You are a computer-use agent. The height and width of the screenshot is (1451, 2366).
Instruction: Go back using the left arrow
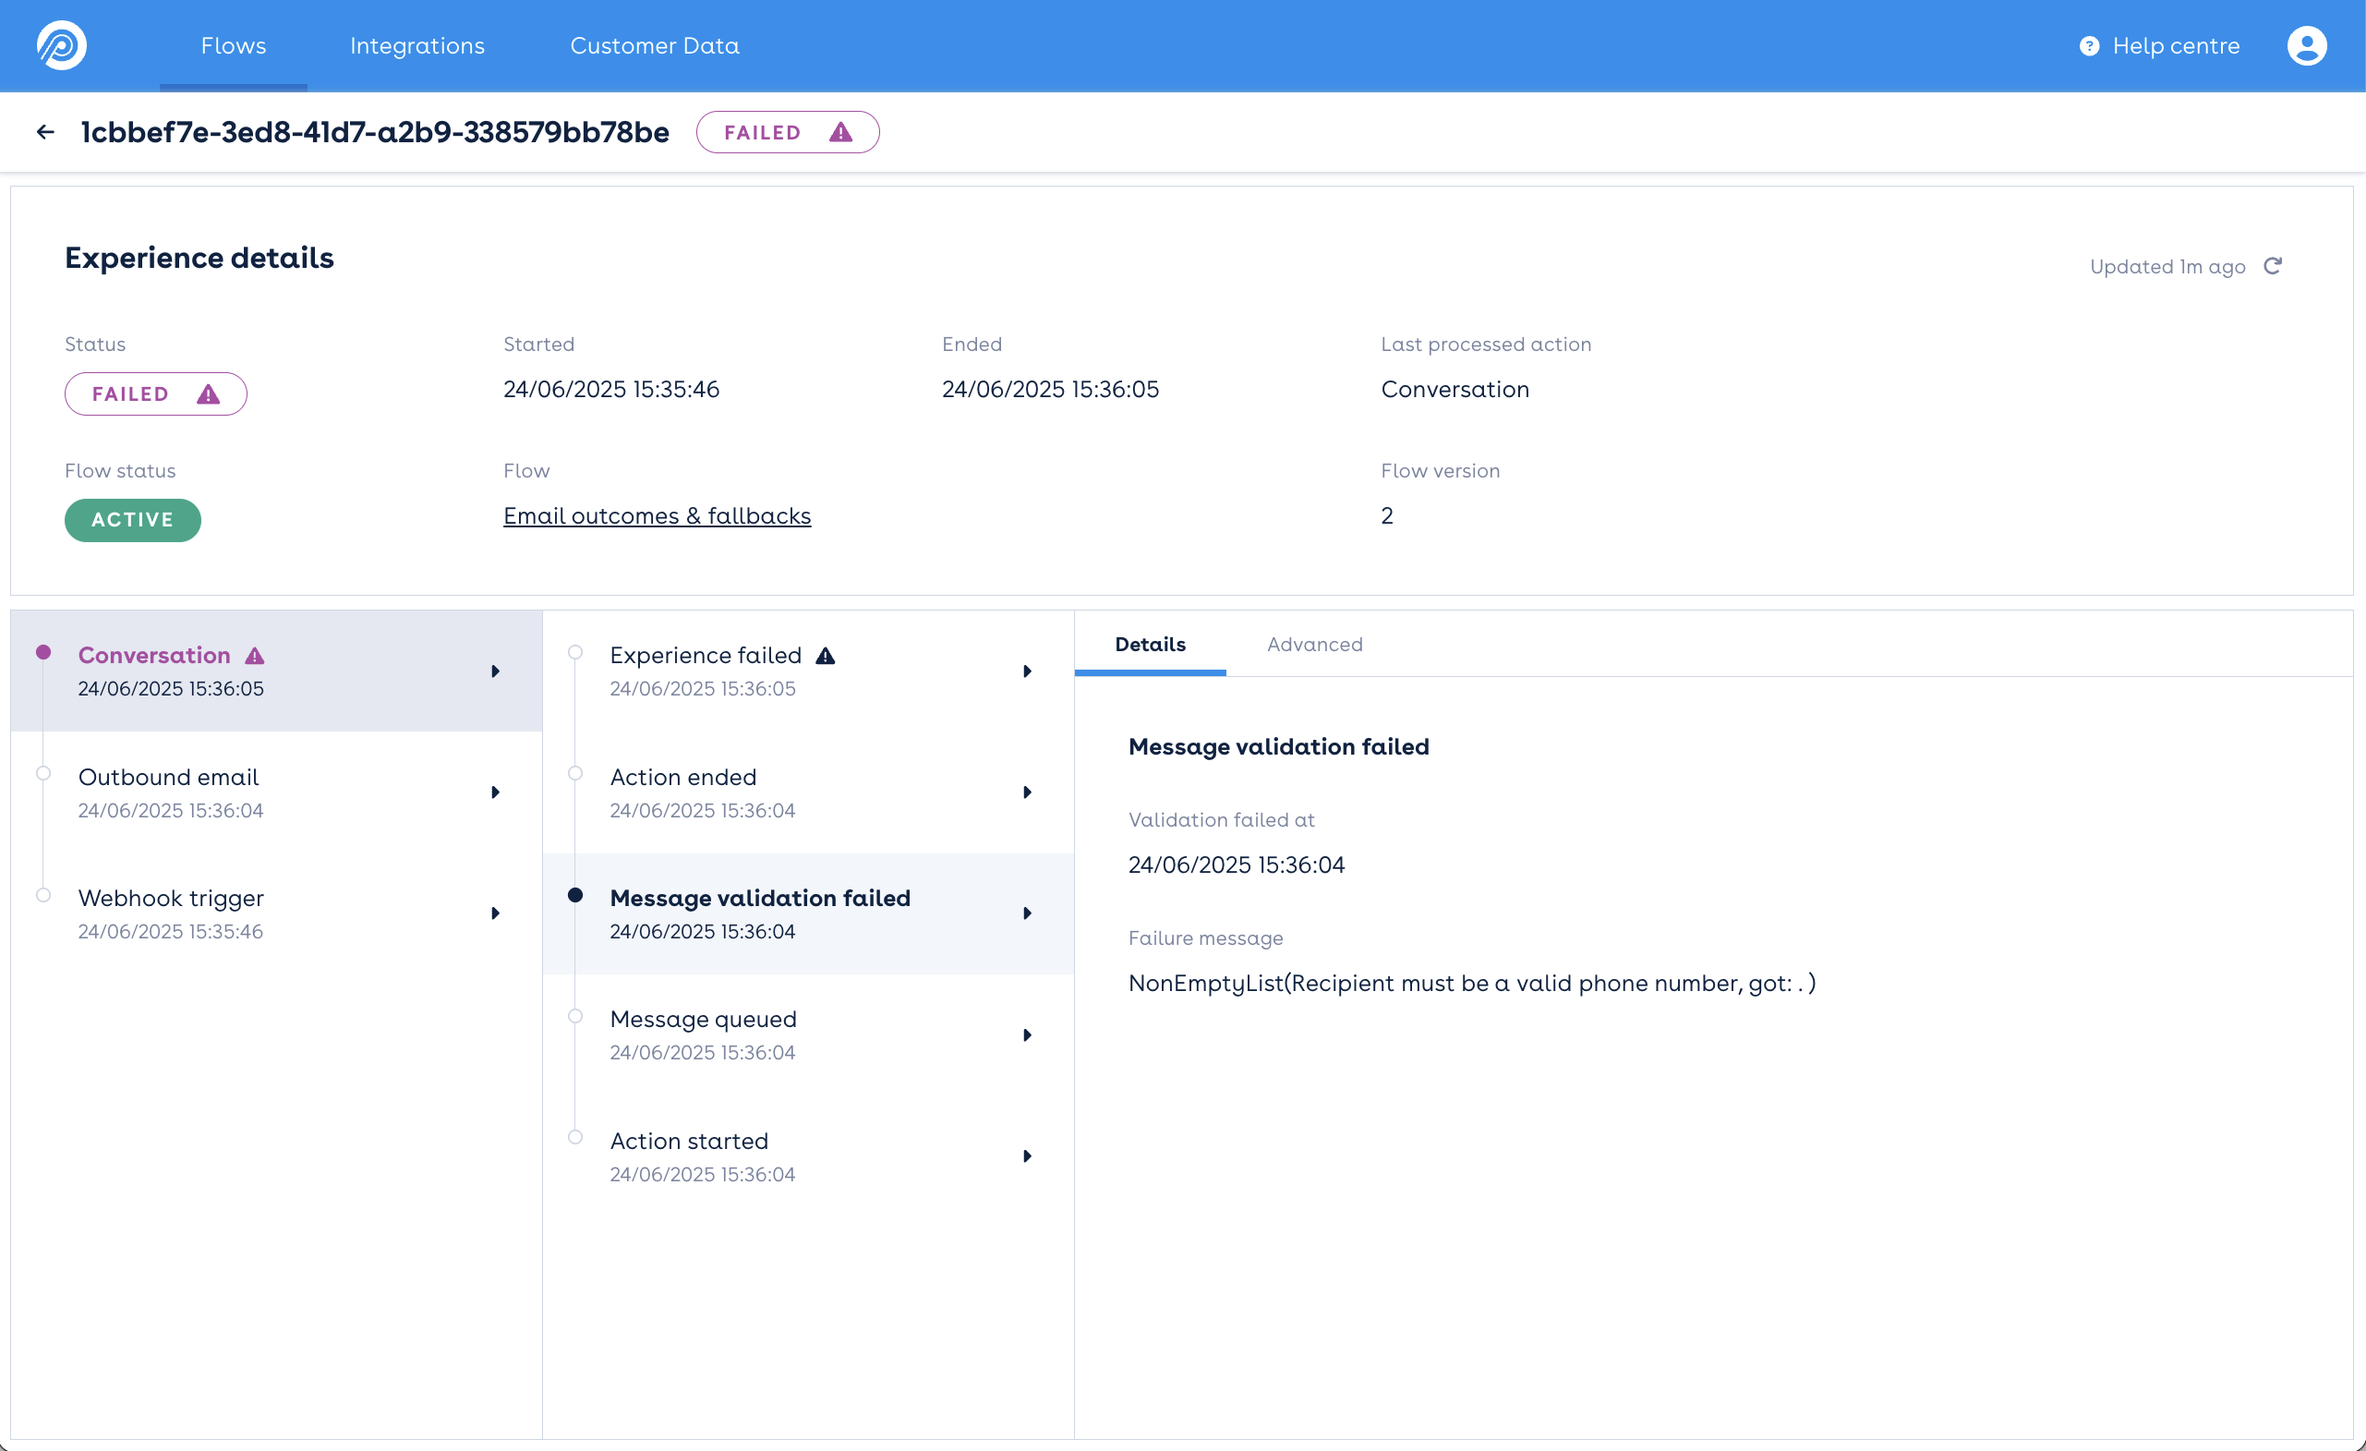[45, 132]
